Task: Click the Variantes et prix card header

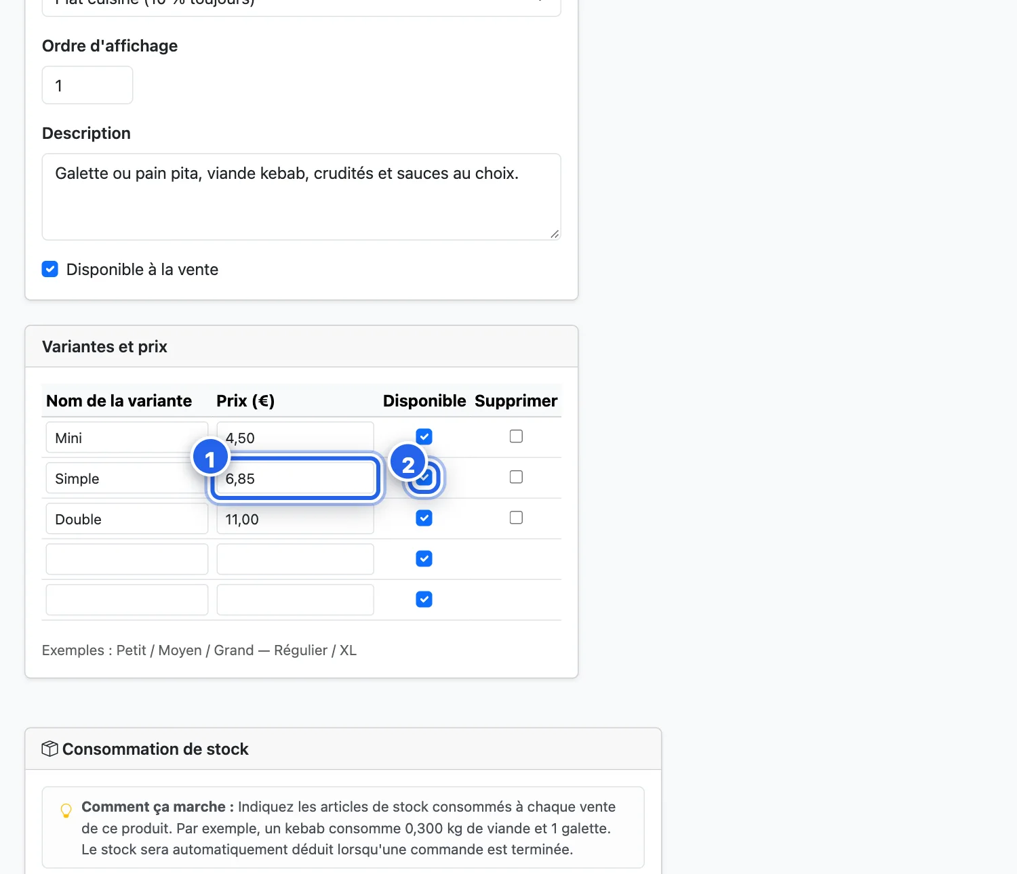Action: (x=302, y=347)
